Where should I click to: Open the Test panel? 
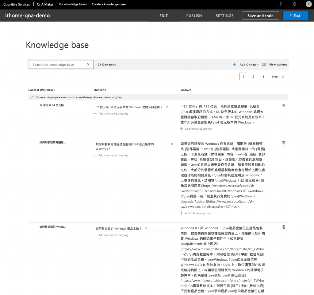tap(295, 16)
